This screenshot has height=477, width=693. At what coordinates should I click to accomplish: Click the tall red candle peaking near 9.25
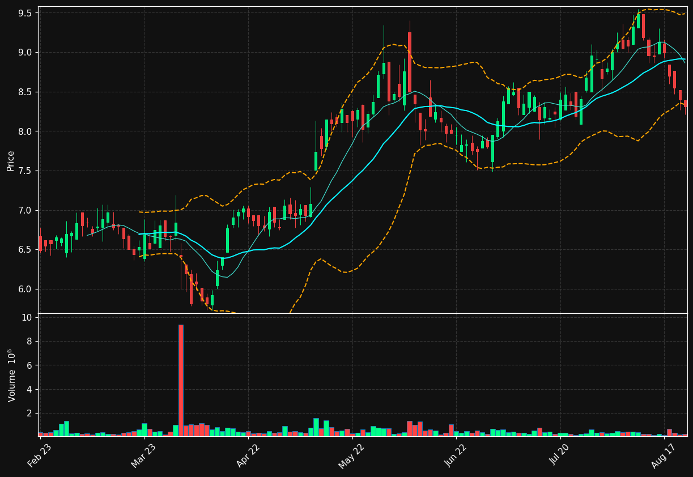point(410,62)
